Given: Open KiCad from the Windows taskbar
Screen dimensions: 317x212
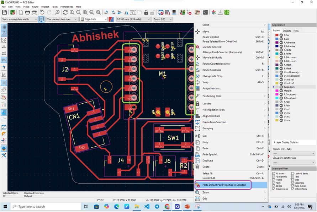Looking at the screenshot, I should pos(177,207).
